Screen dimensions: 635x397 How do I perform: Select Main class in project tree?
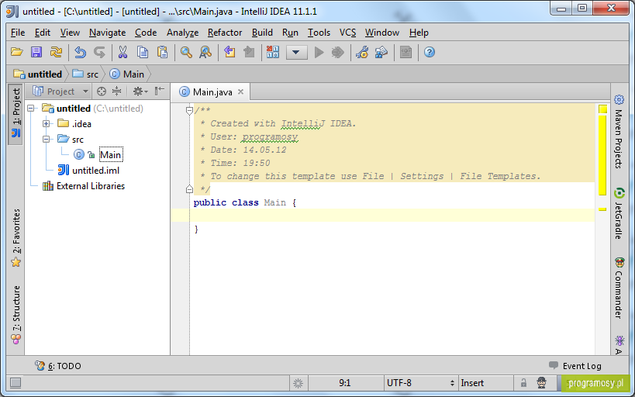(x=111, y=155)
